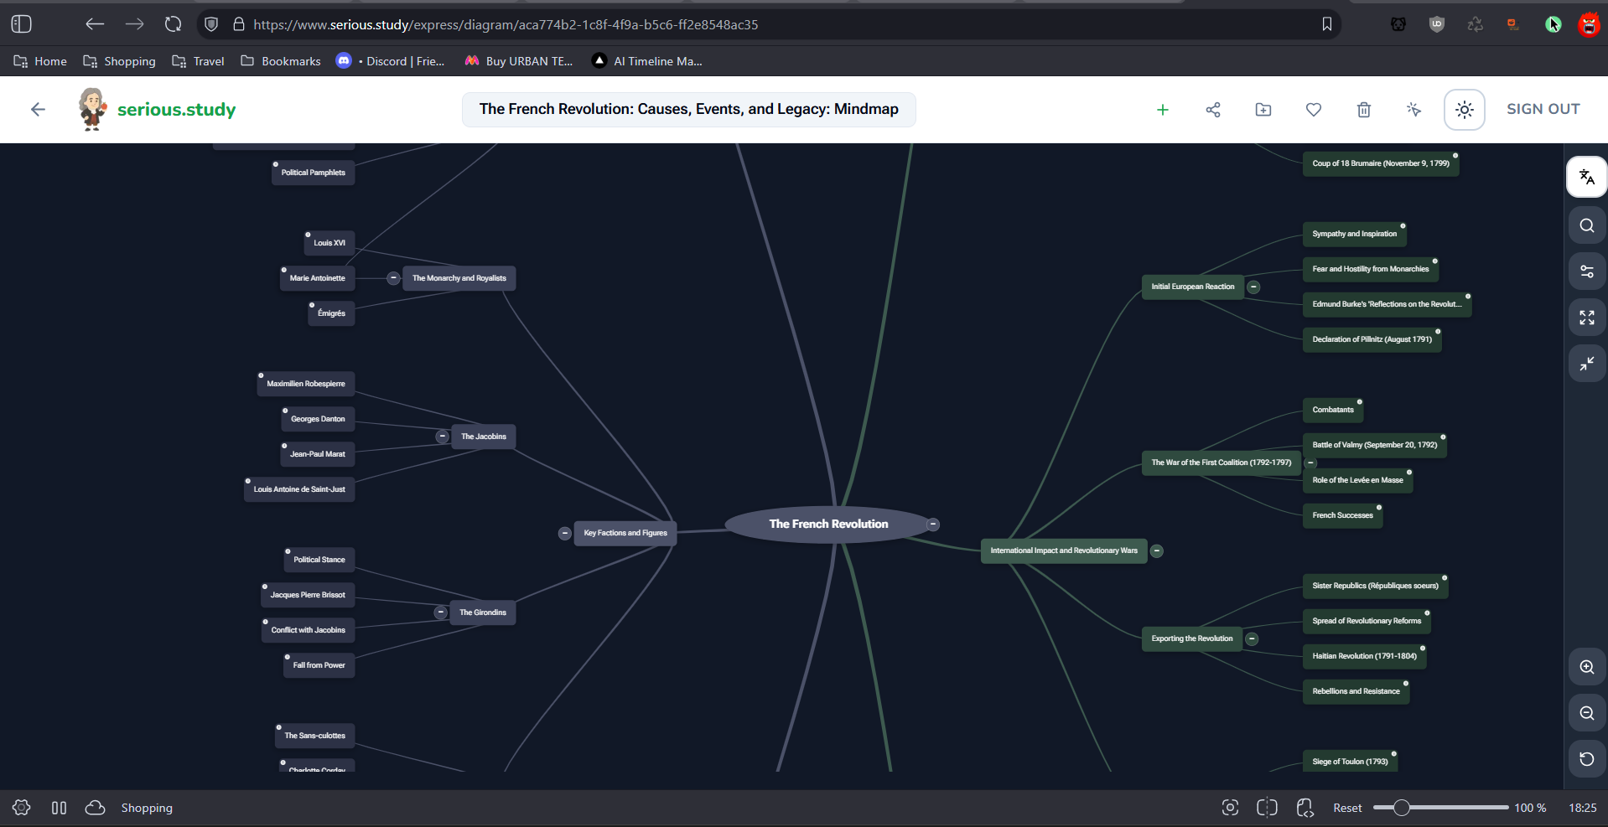Share the mindmap via the share icon
Image resolution: width=1608 pixels, height=827 pixels.
click(x=1213, y=110)
